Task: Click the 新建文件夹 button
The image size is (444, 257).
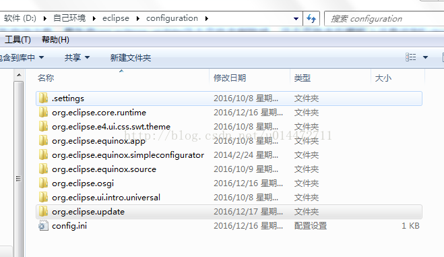Action: coord(131,58)
